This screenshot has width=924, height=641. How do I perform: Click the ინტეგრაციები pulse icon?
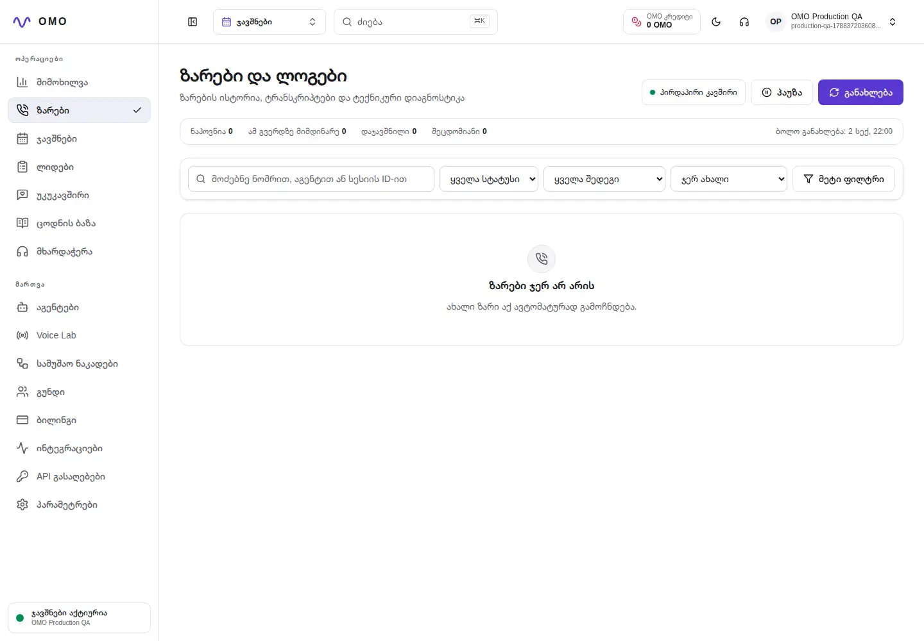pyautogui.click(x=22, y=448)
